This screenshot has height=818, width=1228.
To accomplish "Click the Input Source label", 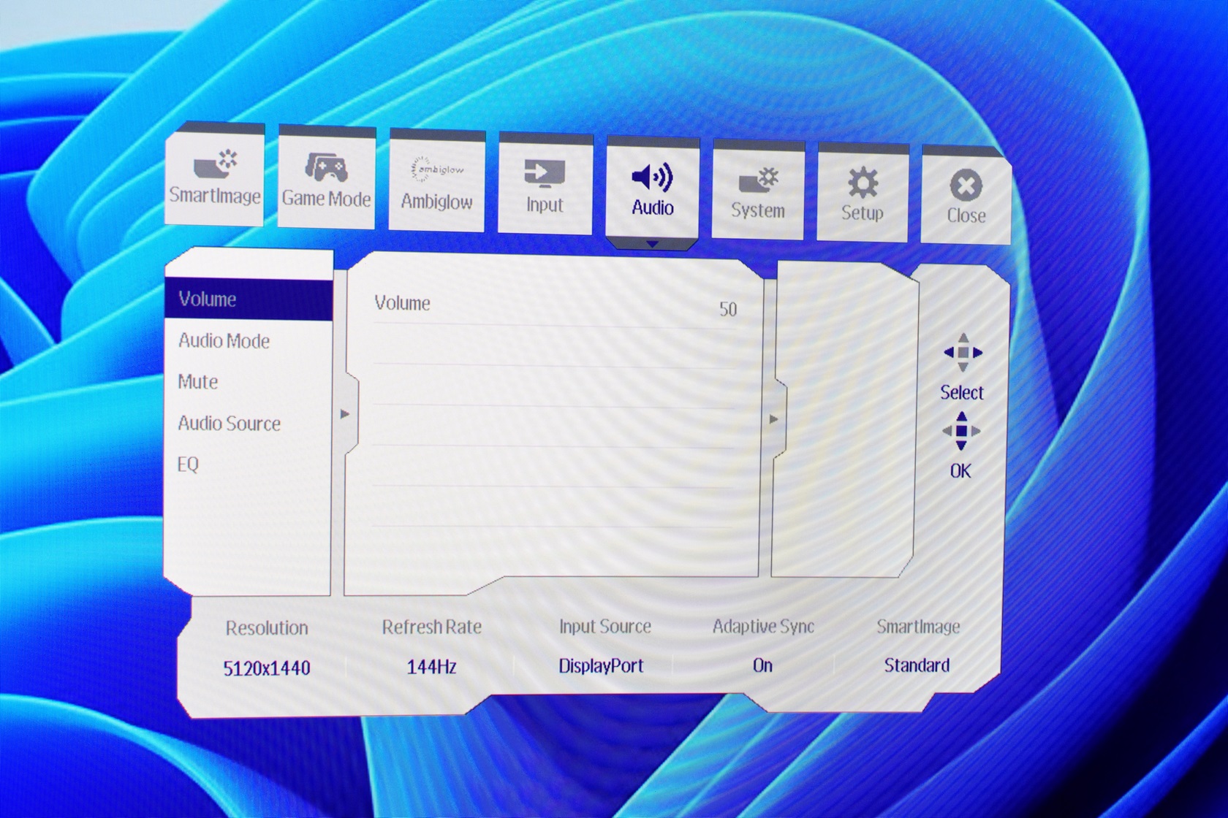I will [x=605, y=626].
